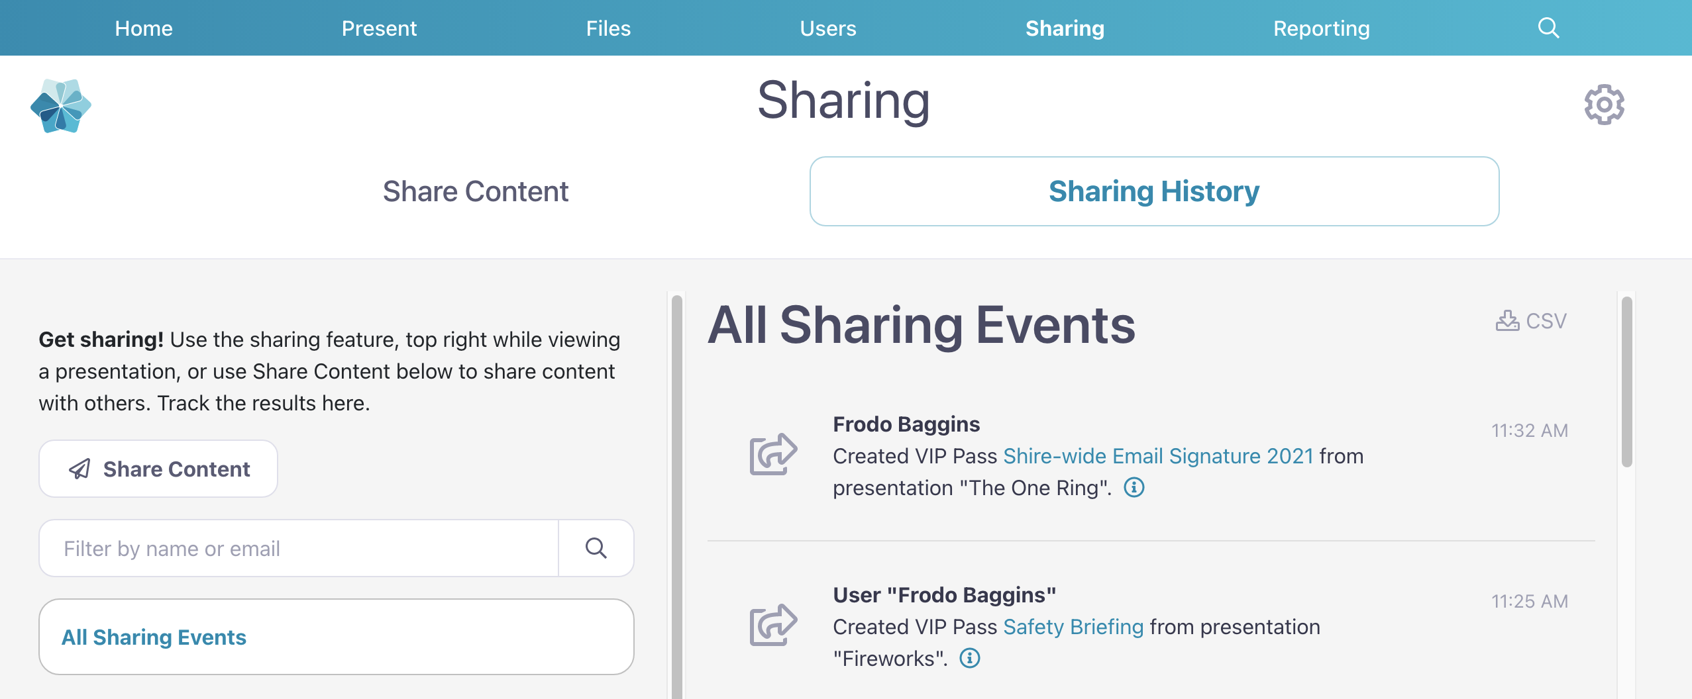Screen dimensions: 1692x699
Task: Open the Reporting page
Action: click(1321, 28)
